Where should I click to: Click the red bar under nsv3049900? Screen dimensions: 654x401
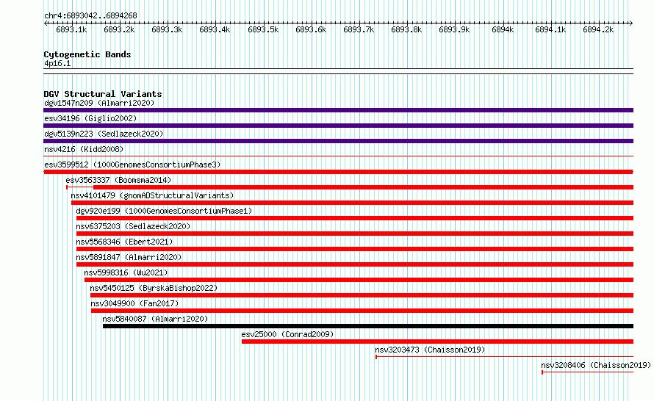[x=362, y=311]
